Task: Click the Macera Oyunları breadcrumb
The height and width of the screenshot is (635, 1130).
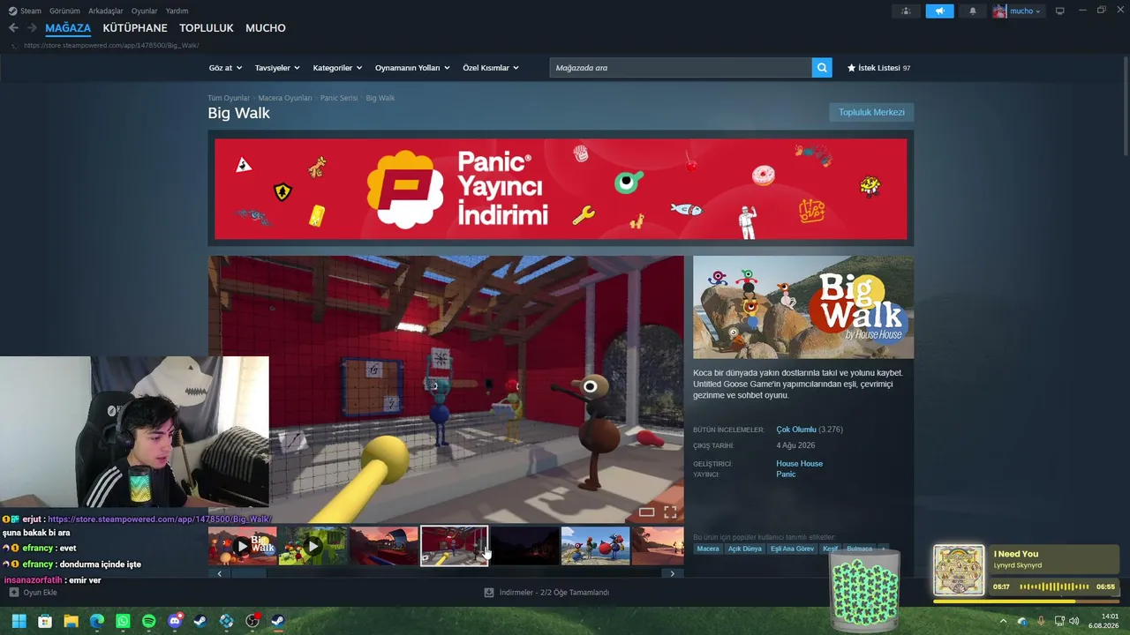Action: [x=285, y=98]
